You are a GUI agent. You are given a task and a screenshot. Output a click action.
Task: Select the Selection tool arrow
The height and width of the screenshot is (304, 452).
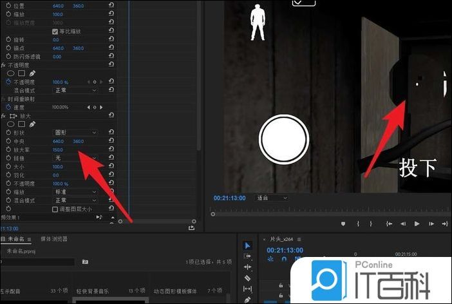(x=247, y=245)
